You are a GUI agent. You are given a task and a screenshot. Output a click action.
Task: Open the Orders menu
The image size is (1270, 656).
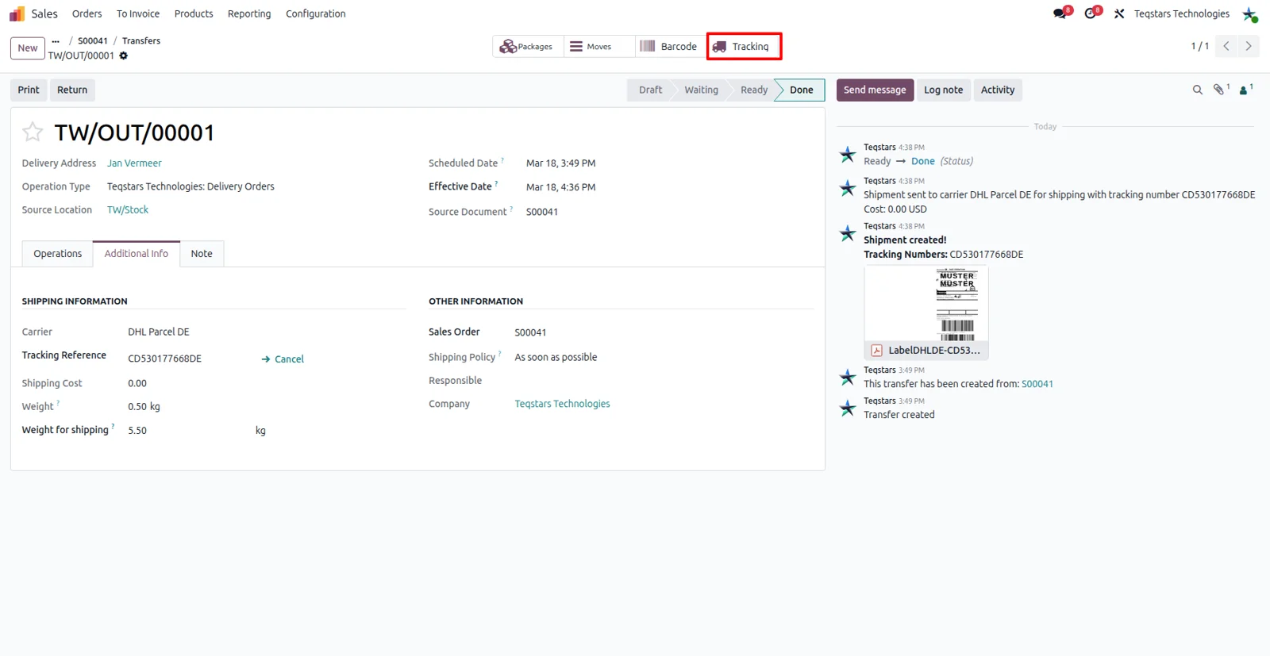87,13
